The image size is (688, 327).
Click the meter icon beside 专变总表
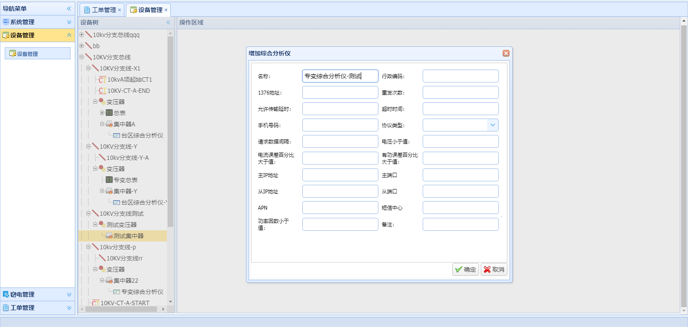click(109, 180)
